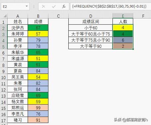151x125 pixels.
Task: Click the green score cell 65
Action: point(38,52)
